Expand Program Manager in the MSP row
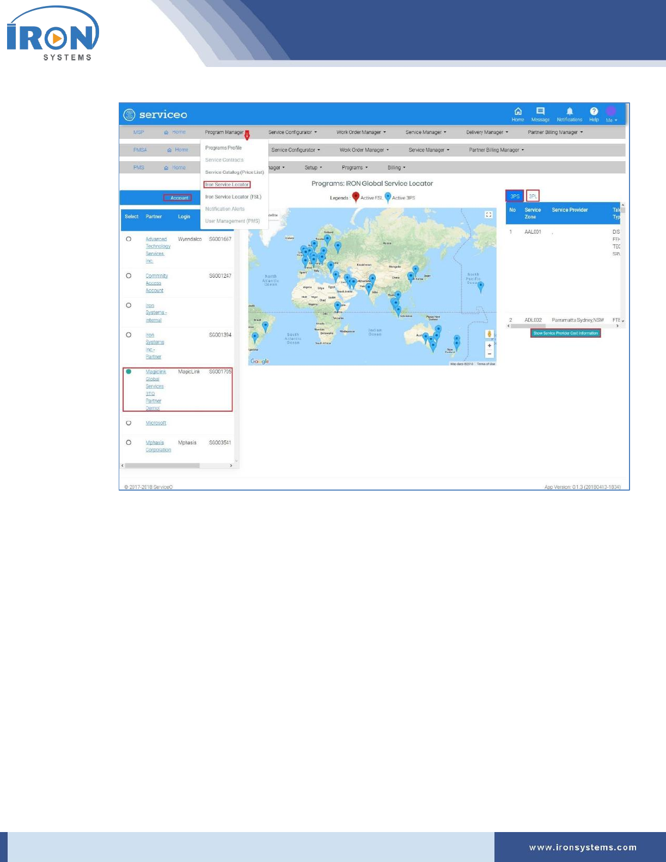The image size is (666, 862). coord(225,132)
